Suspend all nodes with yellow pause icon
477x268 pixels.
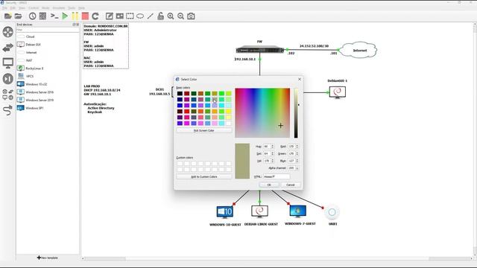(x=75, y=16)
